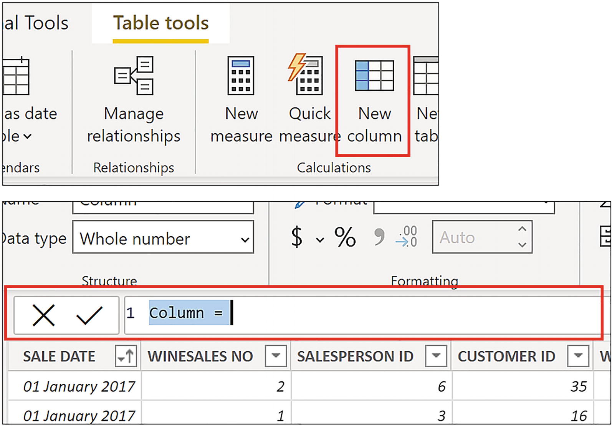The height and width of the screenshot is (426, 612).
Task: Apply percentage format
Action: click(345, 237)
